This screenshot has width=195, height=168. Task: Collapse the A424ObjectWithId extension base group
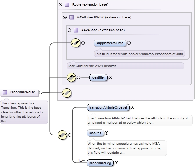pyautogui.click(x=65, y=18)
